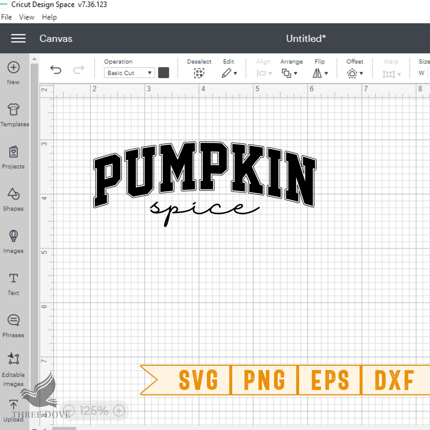Undo the last action

pos(56,70)
